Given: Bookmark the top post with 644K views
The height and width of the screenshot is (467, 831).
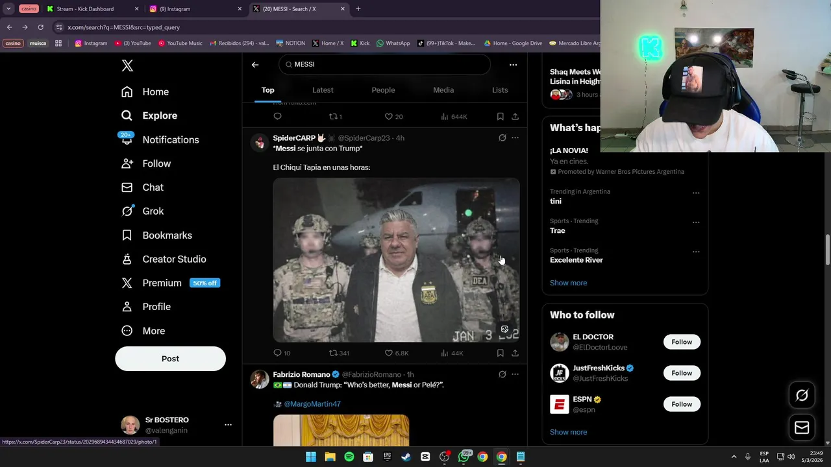Looking at the screenshot, I should click(x=500, y=117).
